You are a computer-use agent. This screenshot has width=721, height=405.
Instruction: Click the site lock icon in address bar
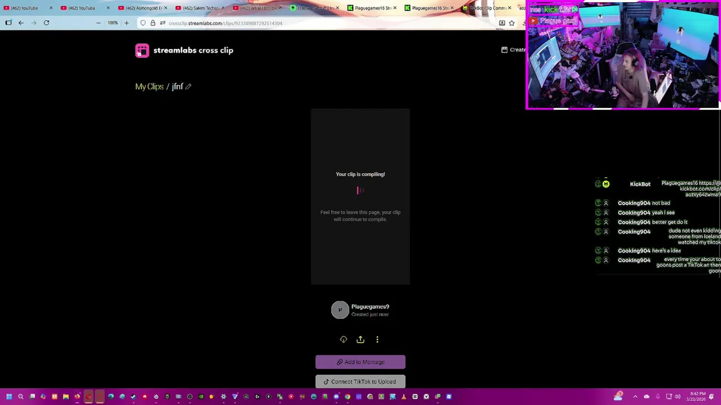[x=153, y=23]
